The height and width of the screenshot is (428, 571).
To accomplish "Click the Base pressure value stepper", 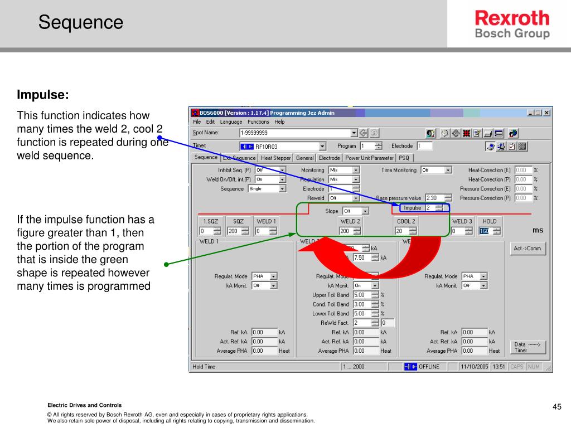I will click(x=448, y=198).
